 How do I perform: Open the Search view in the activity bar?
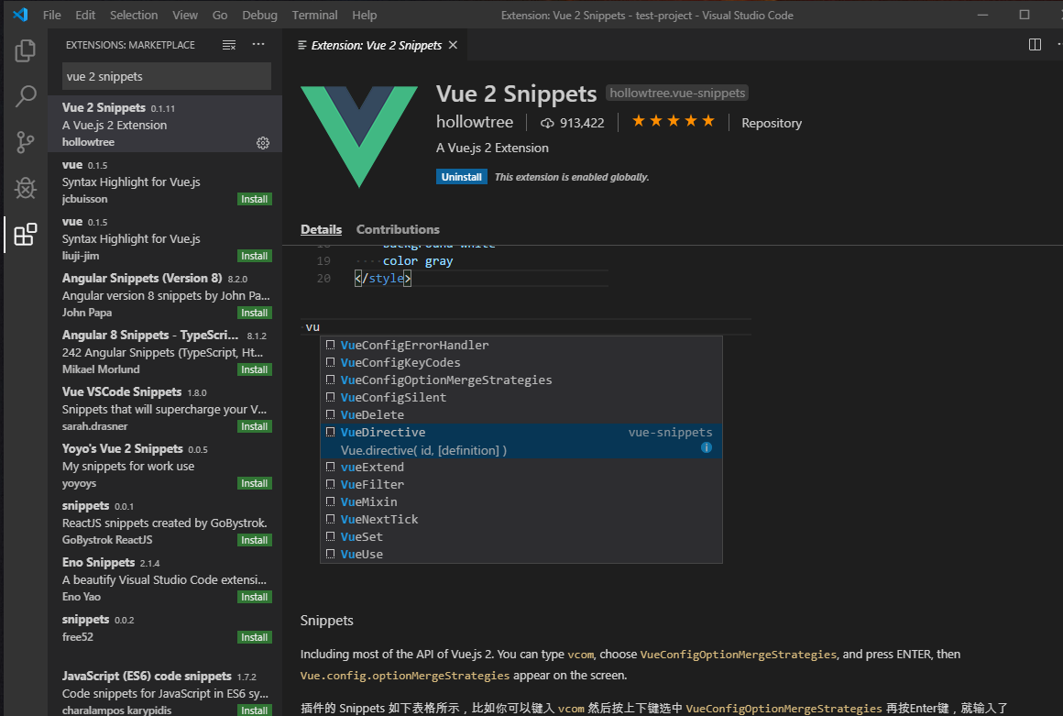click(x=25, y=96)
